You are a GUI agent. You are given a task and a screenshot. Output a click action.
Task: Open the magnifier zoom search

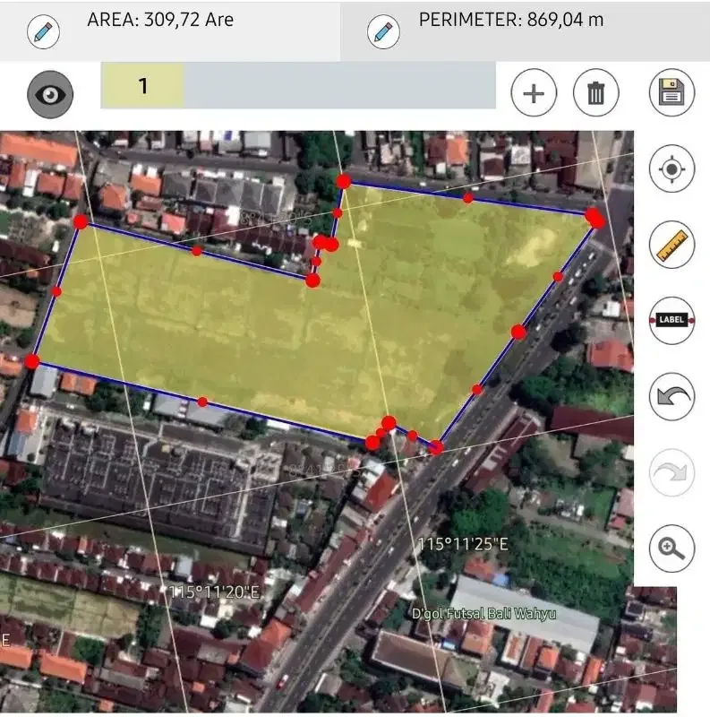pos(672,549)
